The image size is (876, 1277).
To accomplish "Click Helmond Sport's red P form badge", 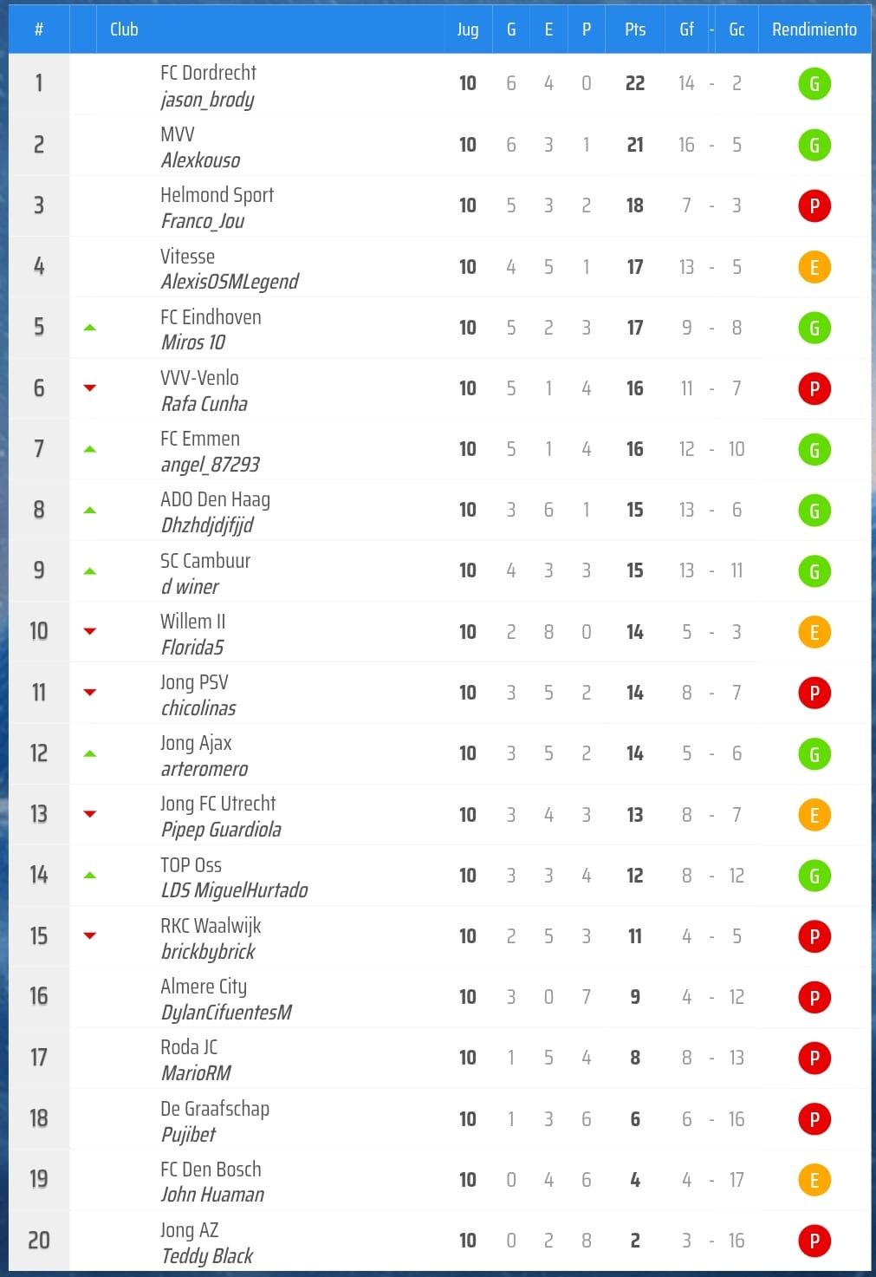I will tap(814, 206).
